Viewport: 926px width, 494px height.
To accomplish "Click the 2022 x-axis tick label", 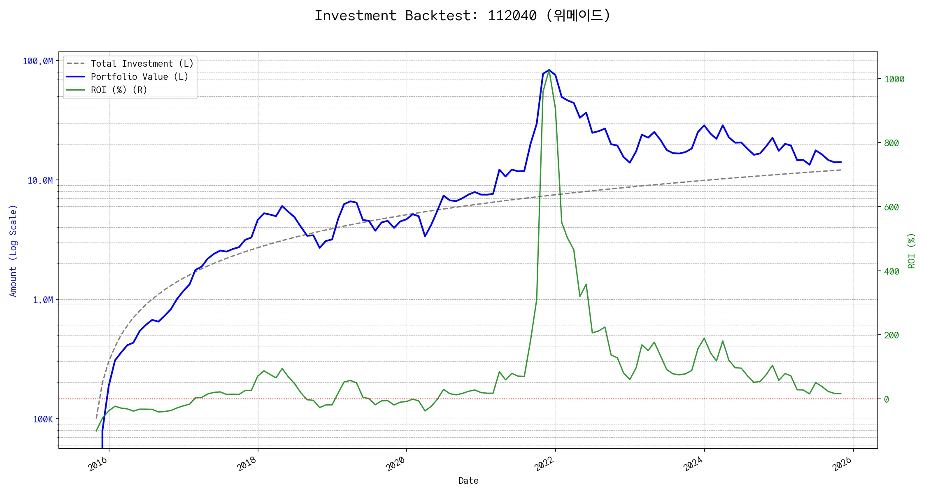I will [x=544, y=464].
